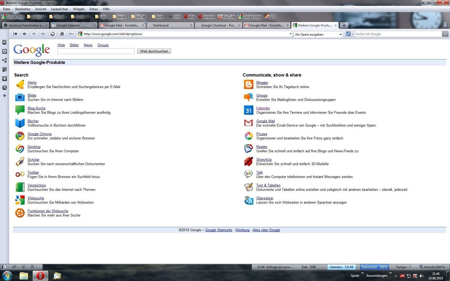This screenshot has width=450, height=281.
Task: Click the Funktionen der Websuche orange icon
Action: 20,213
